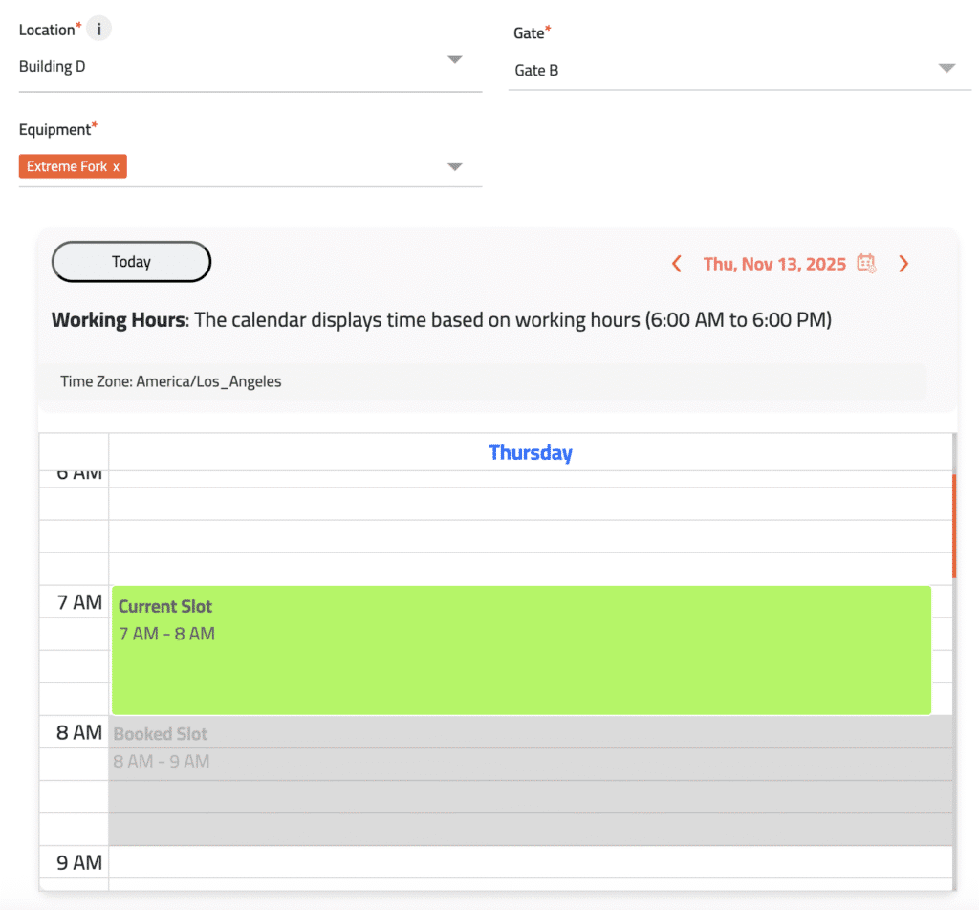Expand the Location dropdown arrow
This screenshot has height=910, width=979.
point(455,60)
